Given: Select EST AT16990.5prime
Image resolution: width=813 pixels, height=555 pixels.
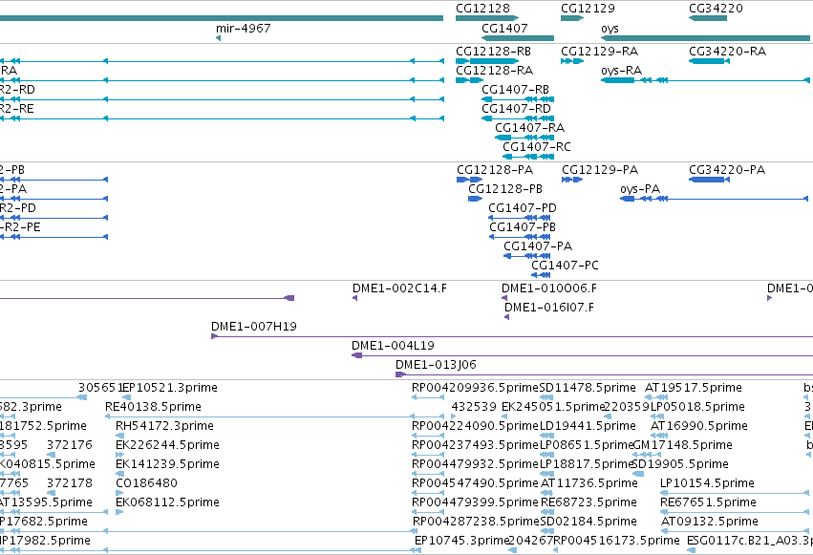Looking at the screenshot, I should 658,436.
